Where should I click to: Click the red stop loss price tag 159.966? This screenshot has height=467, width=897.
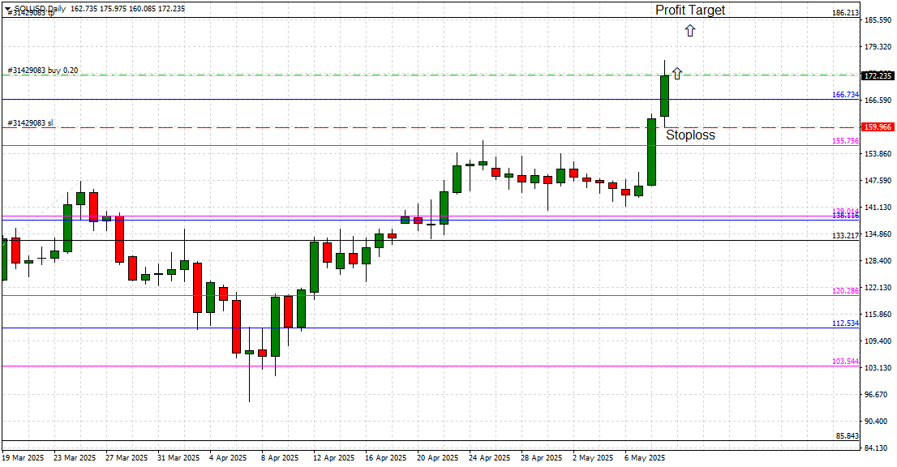(x=878, y=127)
